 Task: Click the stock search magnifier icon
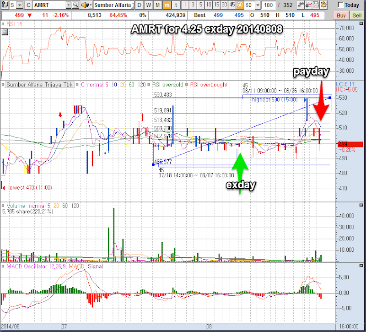tap(75, 5)
